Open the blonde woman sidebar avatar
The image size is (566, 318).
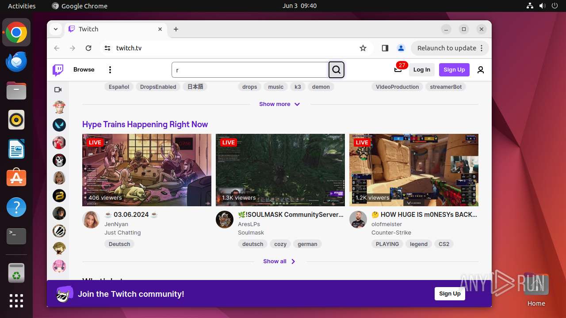click(59, 178)
